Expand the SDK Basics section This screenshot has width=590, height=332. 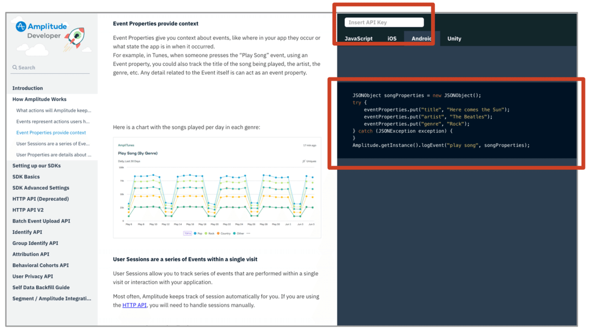tap(26, 177)
